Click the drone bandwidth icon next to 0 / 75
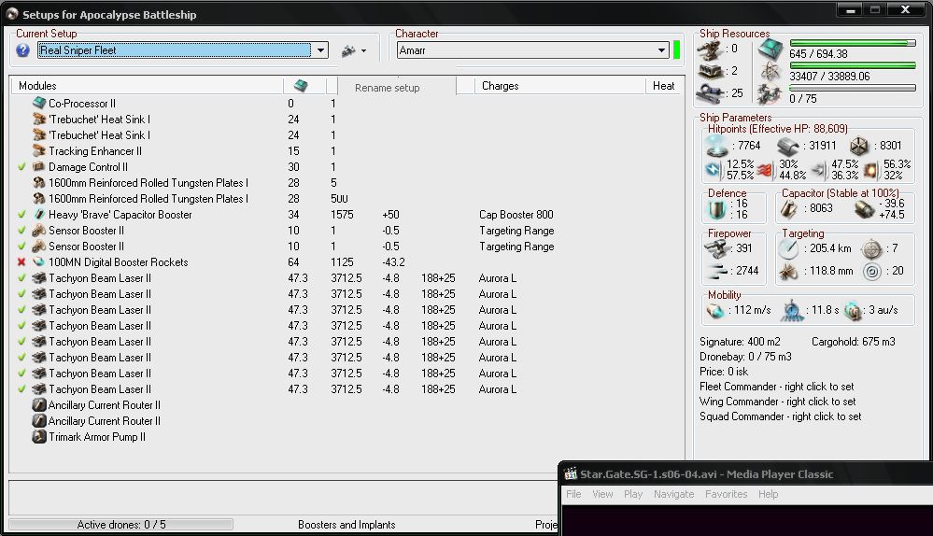This screenshot has height=536, width=933. [x=770, y=94]
